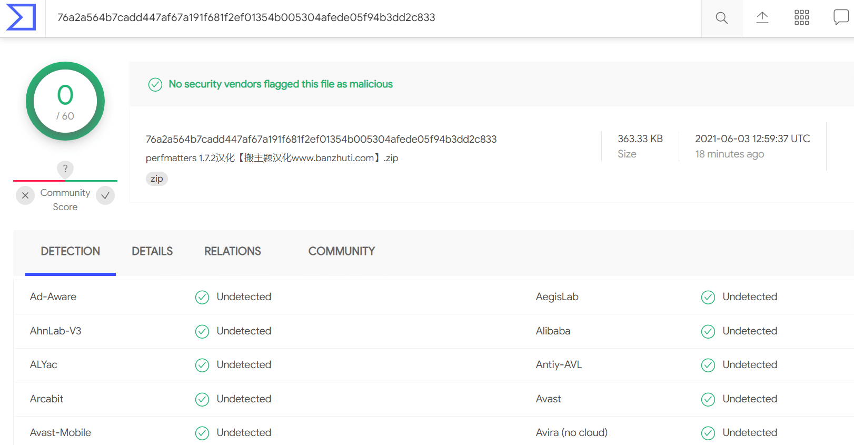Click the ALYac vendor name
Image resolution: width=854 pixels, height=445 pixels.
point(44,364)
